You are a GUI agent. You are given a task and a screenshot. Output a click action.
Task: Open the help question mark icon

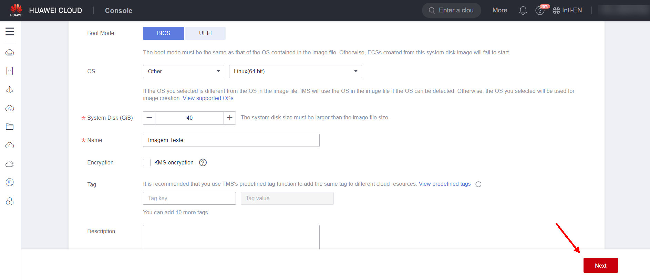539,11
